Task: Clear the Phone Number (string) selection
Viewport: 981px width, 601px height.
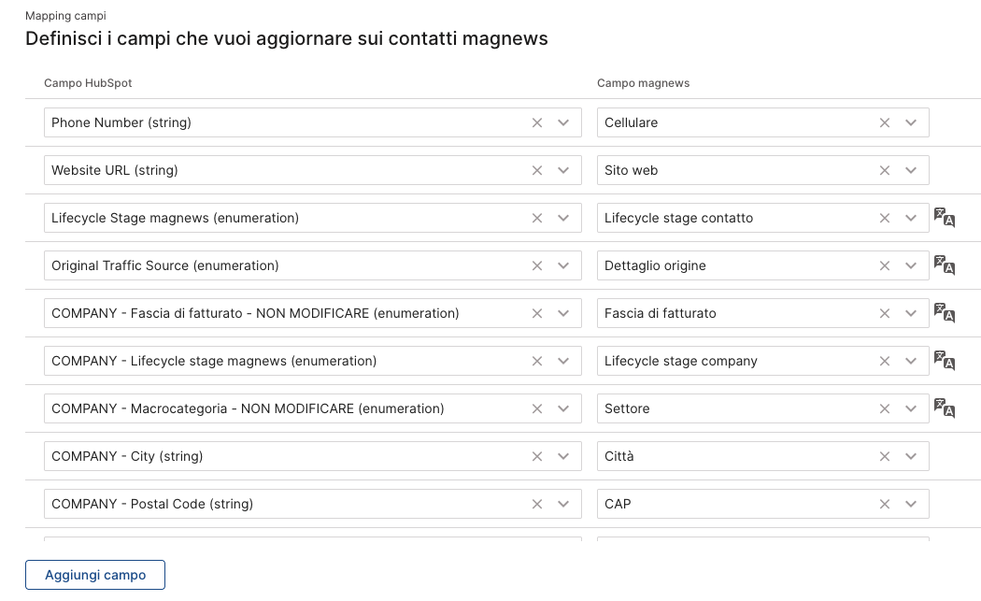Action: pos(537,122)
